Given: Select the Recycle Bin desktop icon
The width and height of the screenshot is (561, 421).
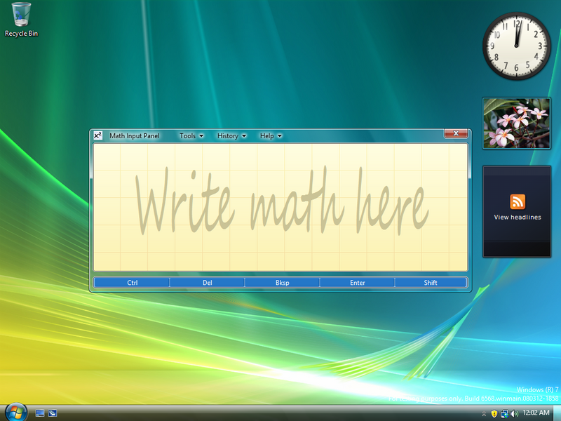Looking at the screenshot, I should (21, 20).
